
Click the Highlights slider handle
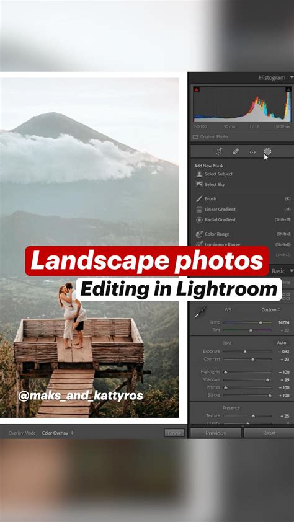[x=226, y=372]
